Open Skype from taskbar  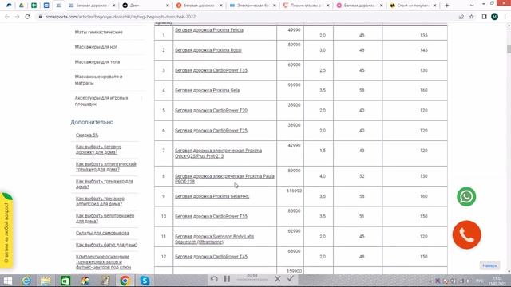point(145,281)
